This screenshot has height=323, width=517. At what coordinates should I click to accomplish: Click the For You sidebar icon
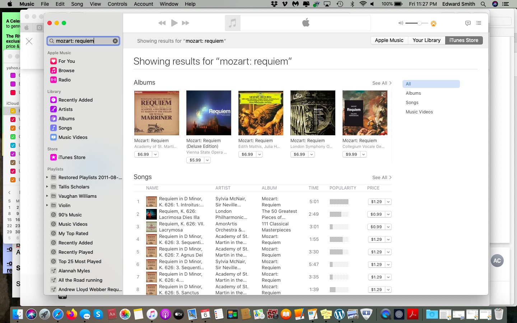coord(53,61)
